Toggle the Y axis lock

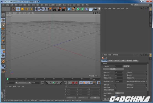41,9
